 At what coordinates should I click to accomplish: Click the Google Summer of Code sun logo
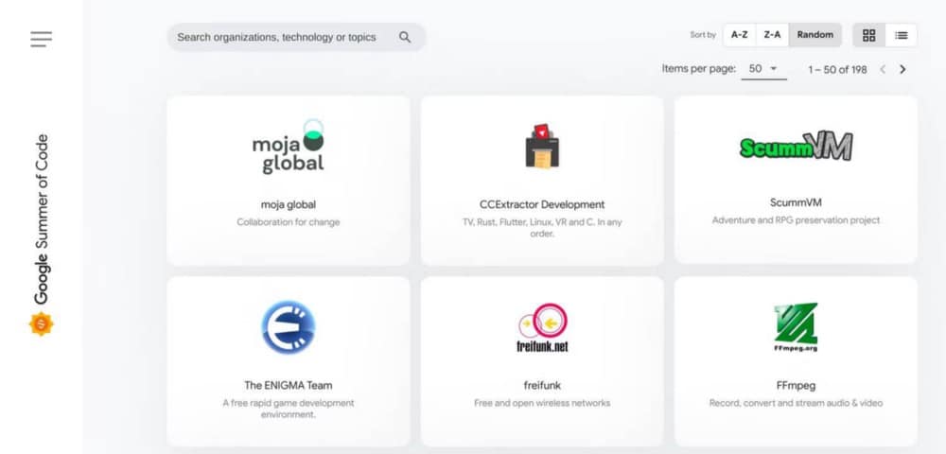click(41, 324)
